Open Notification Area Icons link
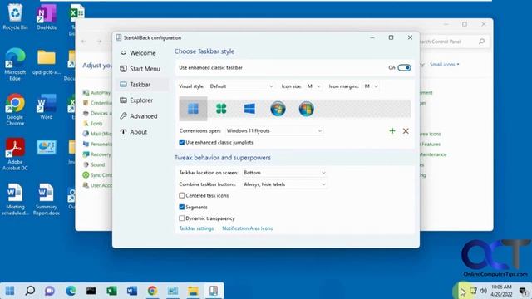Screen dimensions: 532x299 [x=248, y=228]
